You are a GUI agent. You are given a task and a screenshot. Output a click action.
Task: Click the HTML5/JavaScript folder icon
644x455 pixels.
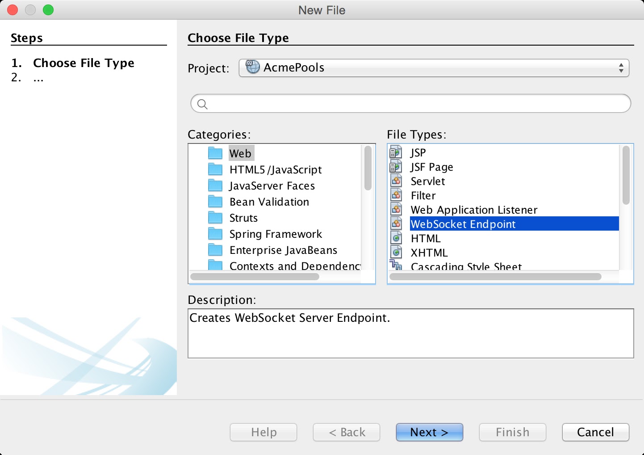(x=215, y=169)
